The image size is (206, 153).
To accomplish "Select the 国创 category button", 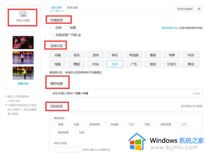I will (x=153, y=64).
